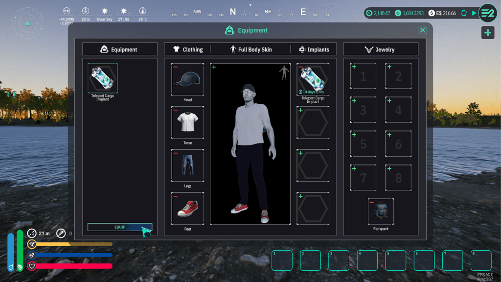Click the Teleport Cargo Implant in Equipment list

pyautogui.click(x=103, y=78)
